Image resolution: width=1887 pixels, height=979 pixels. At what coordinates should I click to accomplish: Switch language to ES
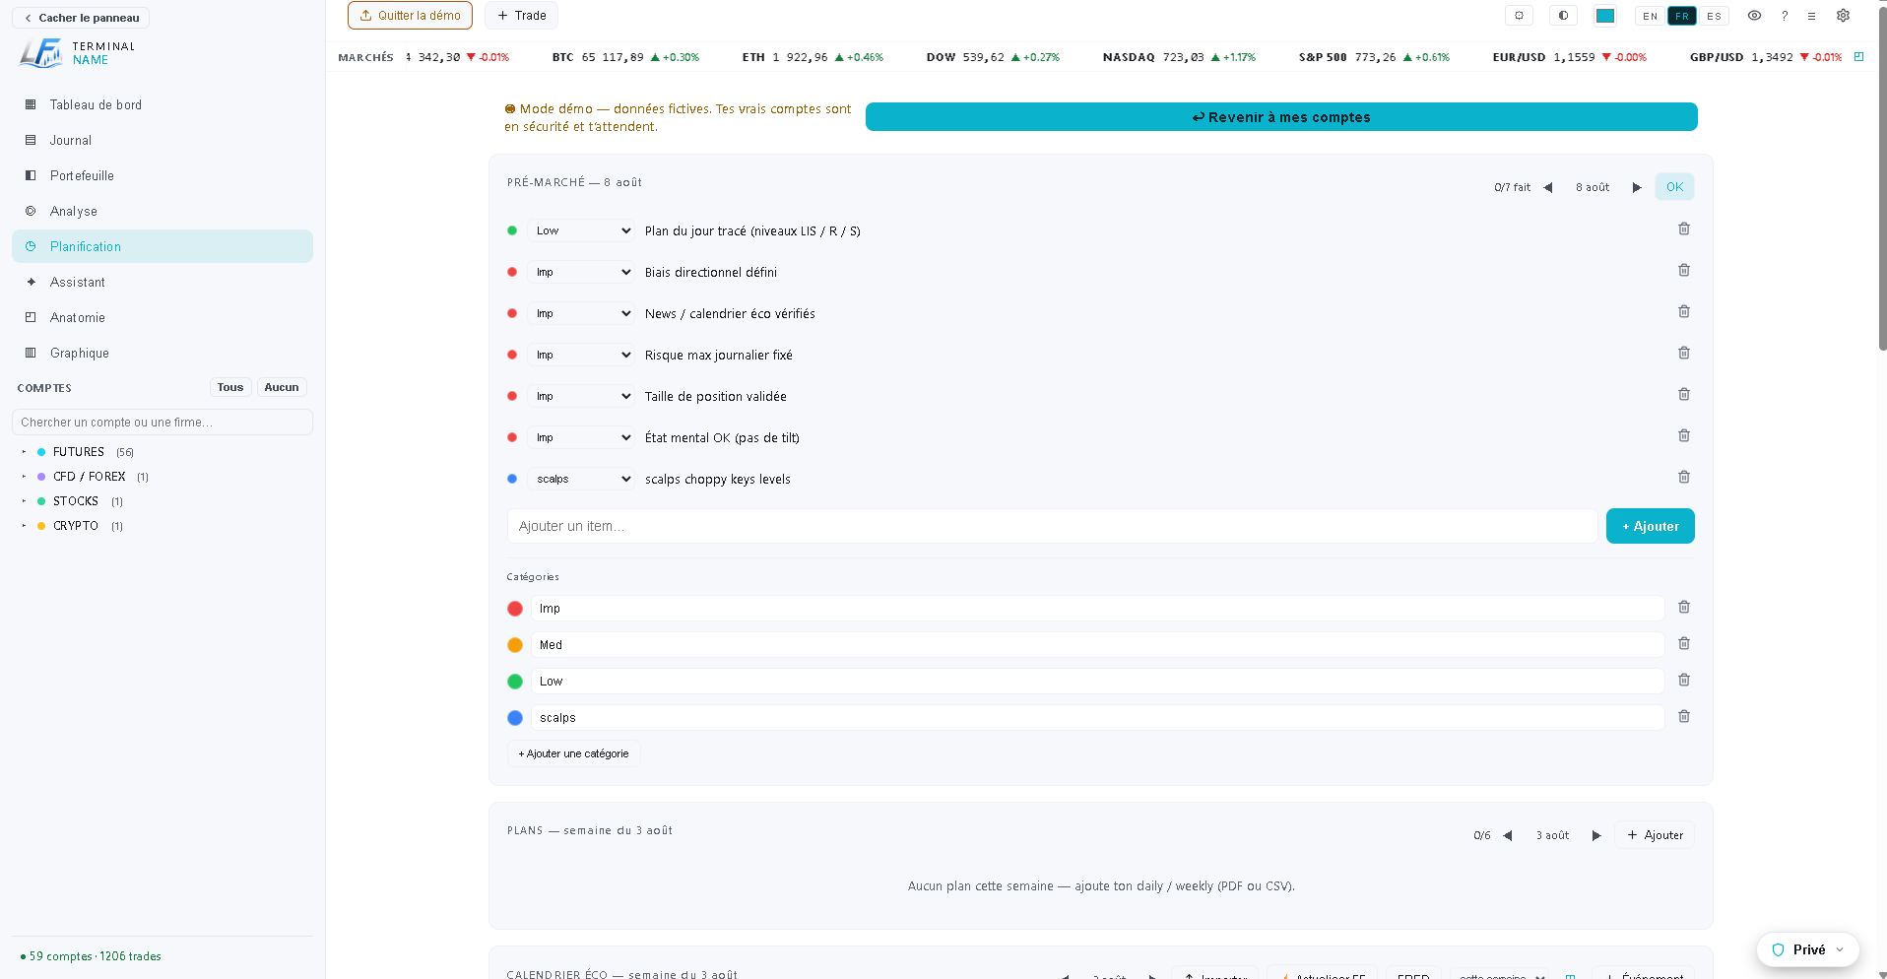1714,16
